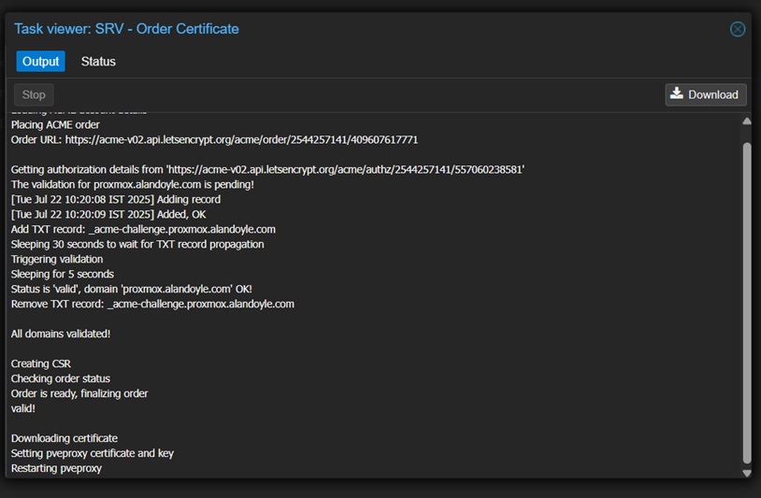
Task: Click the scroll-down arrow of the log
Action: [746, 473]
